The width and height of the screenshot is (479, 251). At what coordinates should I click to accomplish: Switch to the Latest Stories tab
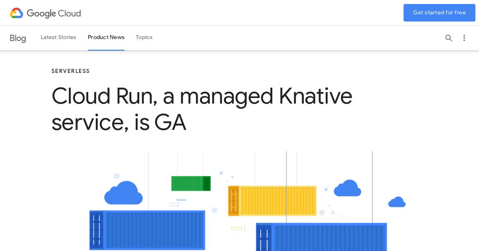click(x=58, y=37)
